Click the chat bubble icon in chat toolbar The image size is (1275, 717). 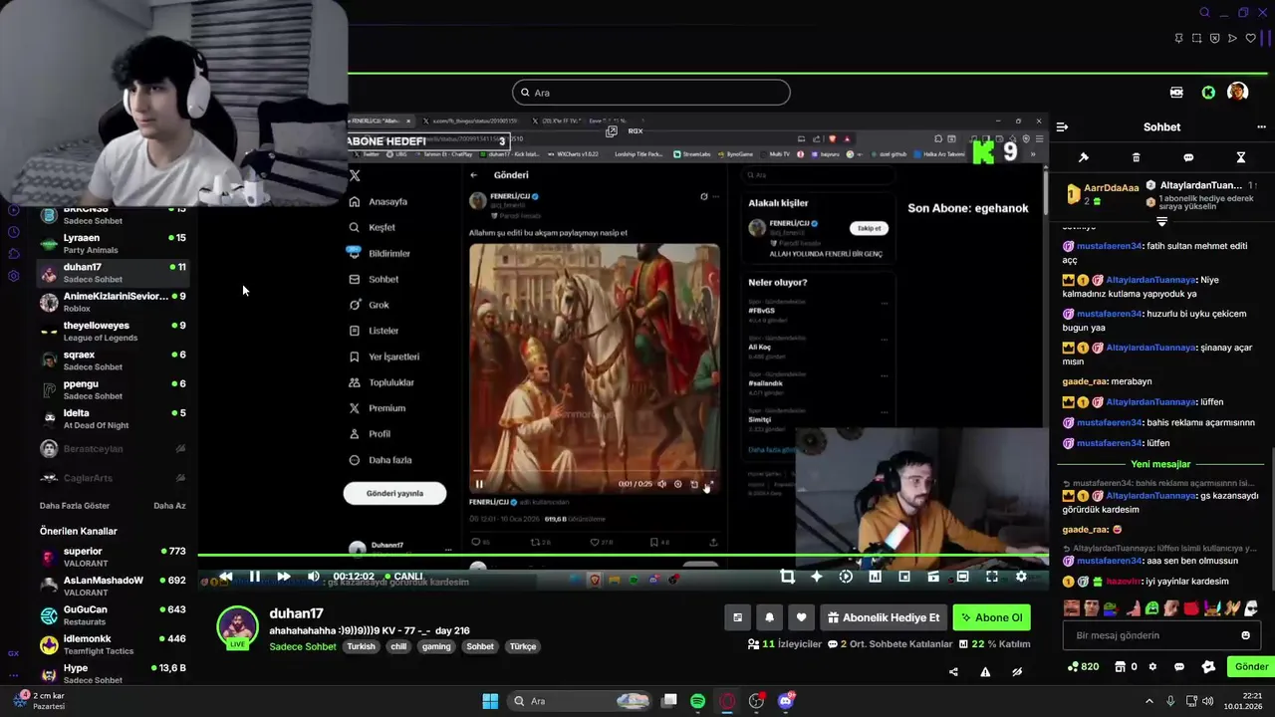(x=1188, y=157)
